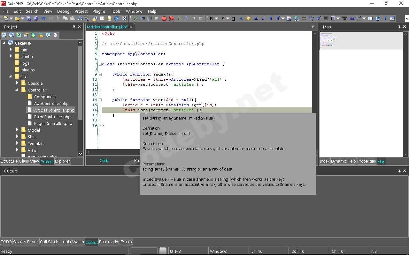Click the slider control in the status bar

[163, 251]
